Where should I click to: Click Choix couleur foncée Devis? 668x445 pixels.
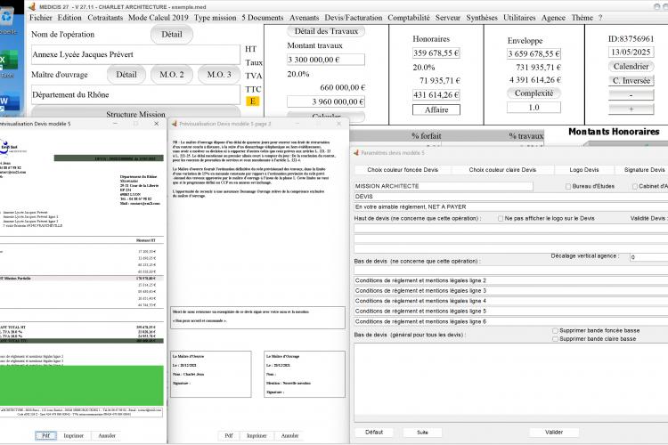click(x=403, y=169)
